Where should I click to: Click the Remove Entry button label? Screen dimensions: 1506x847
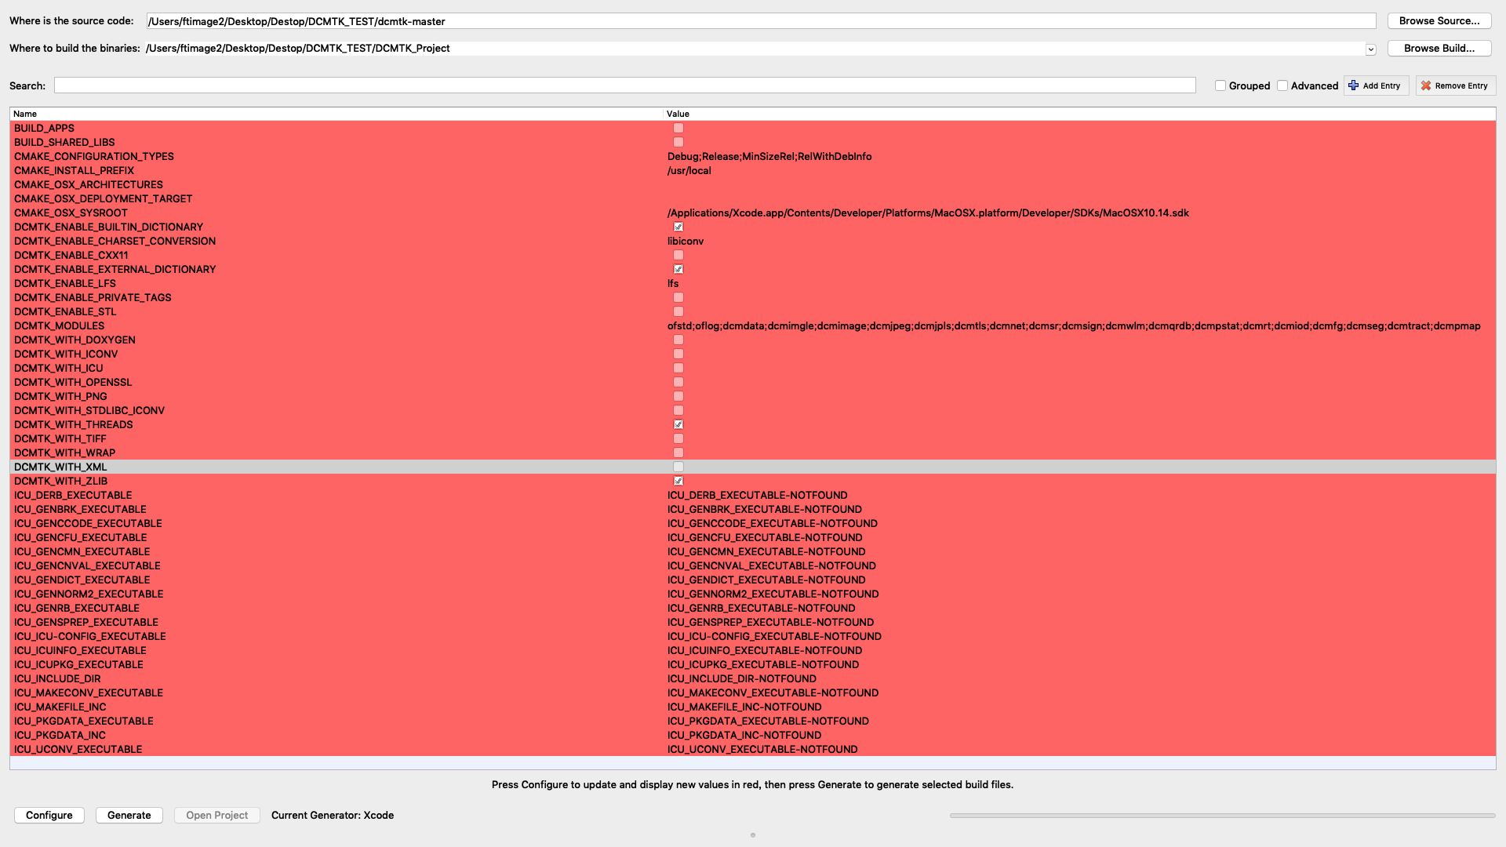point(1461,85)
